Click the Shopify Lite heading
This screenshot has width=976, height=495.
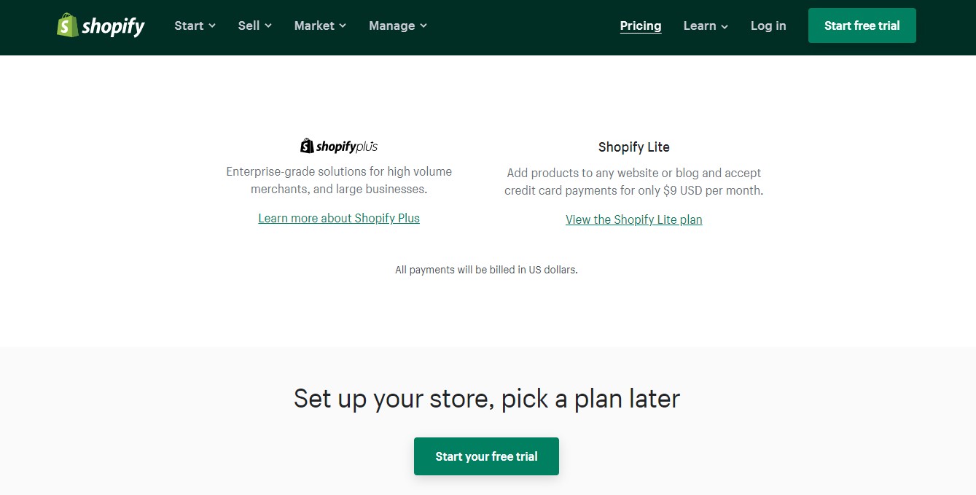tap(633, 147)
